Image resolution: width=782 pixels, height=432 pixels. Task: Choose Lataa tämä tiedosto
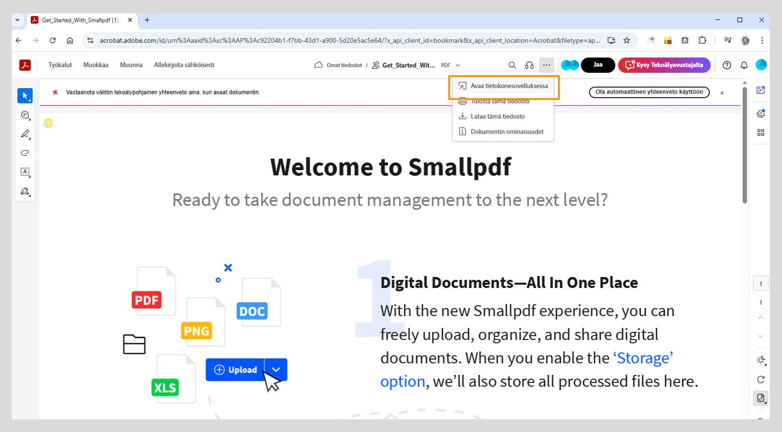503,116
